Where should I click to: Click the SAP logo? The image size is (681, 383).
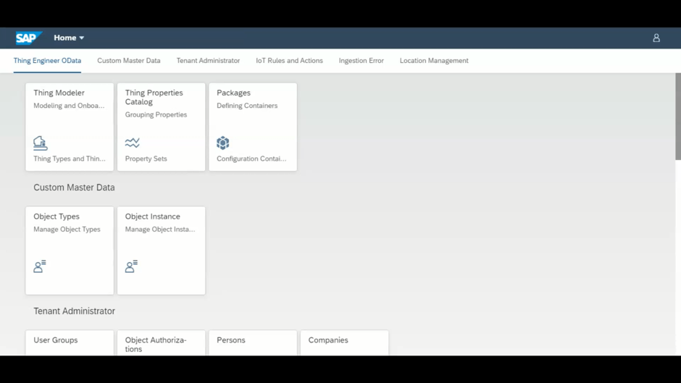point(29,38)
